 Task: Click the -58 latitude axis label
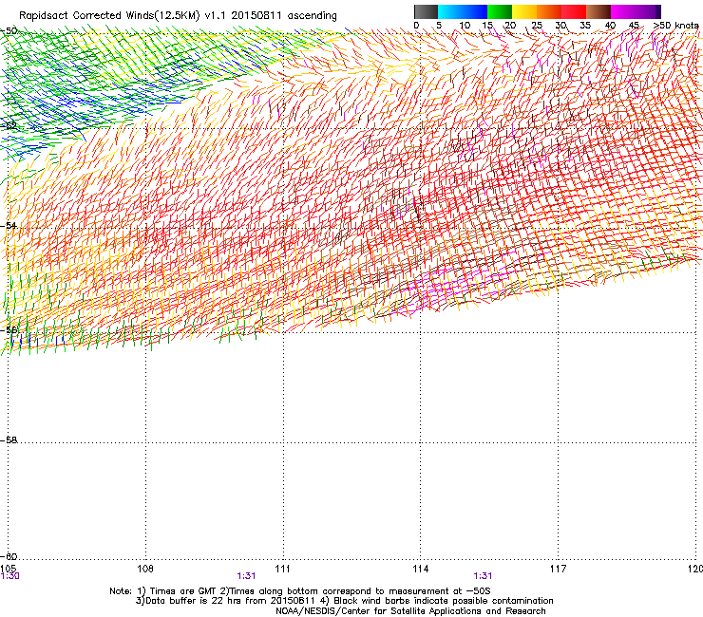[x=9, y=440]
